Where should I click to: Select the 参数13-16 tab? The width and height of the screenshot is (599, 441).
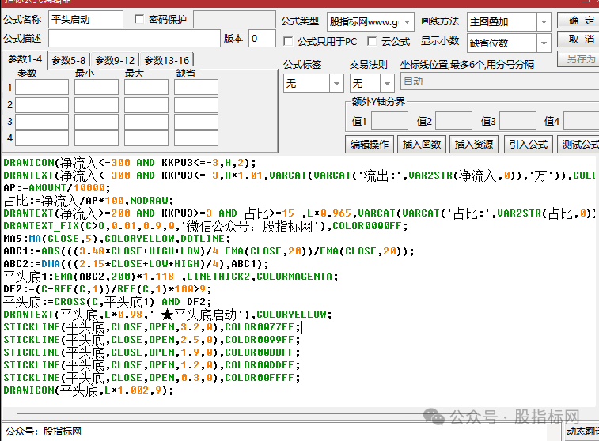click(167, 61)
